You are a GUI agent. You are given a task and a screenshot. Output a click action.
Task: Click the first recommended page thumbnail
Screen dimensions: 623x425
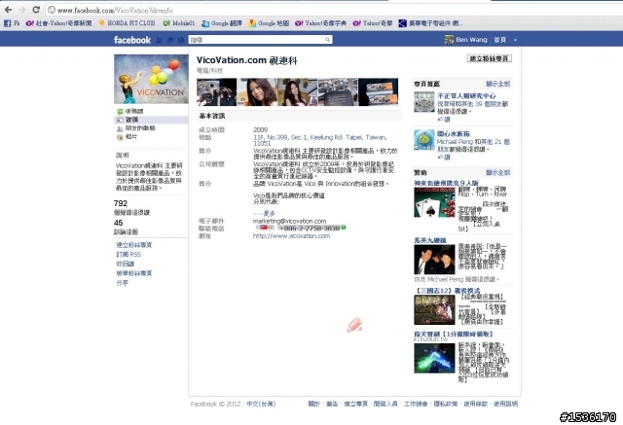point(424,101)
